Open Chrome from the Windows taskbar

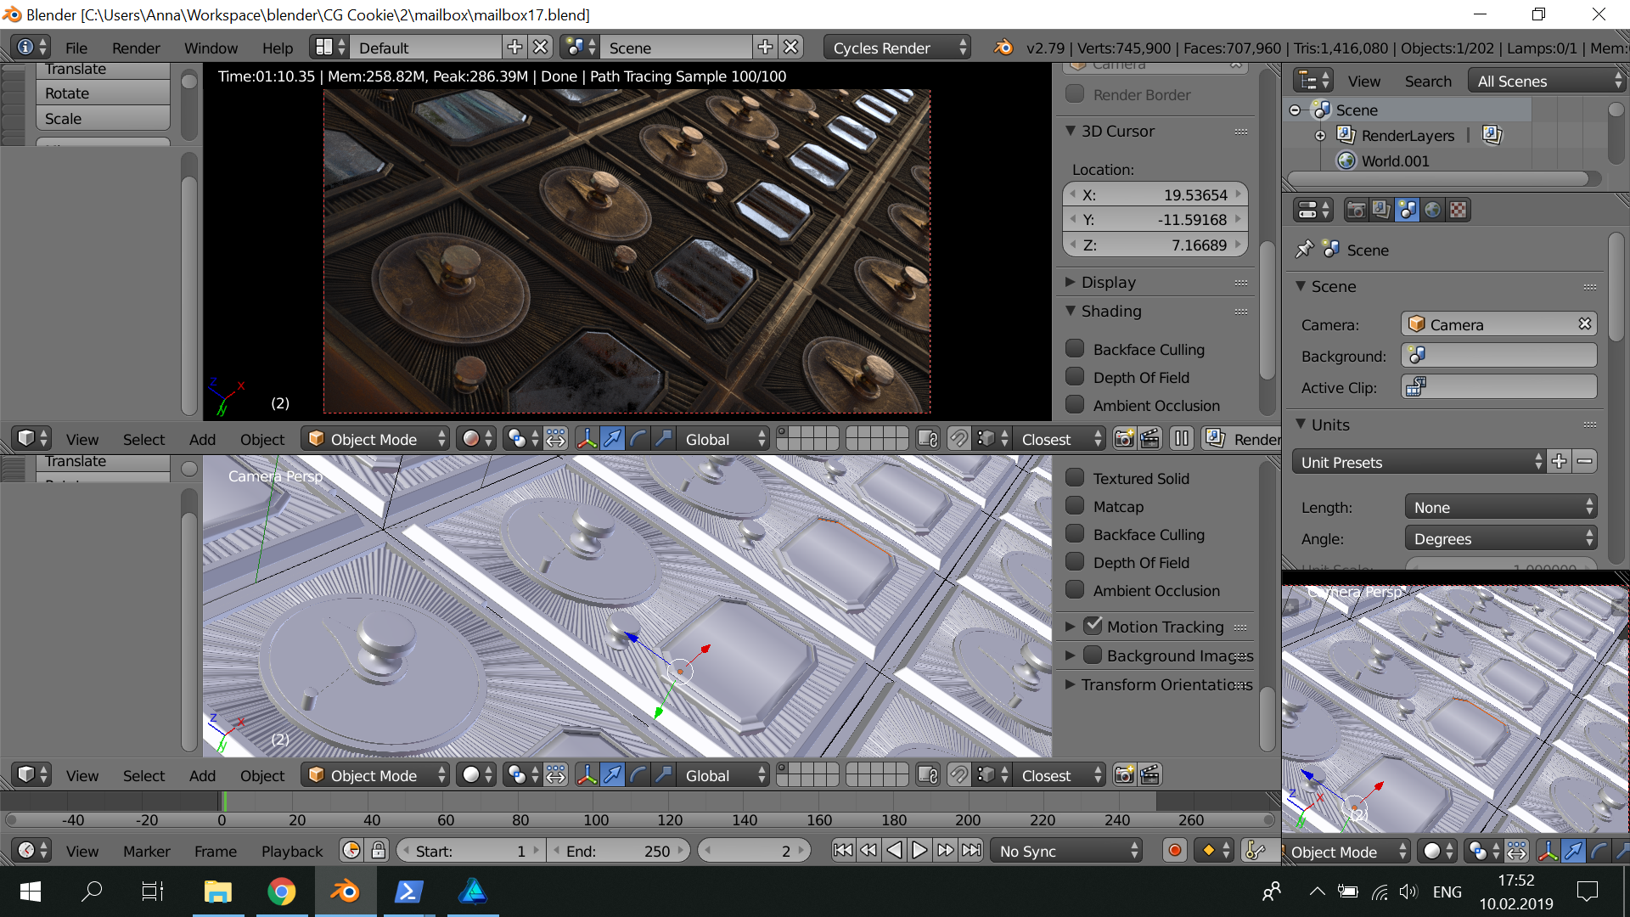click(x=281, y=892)
